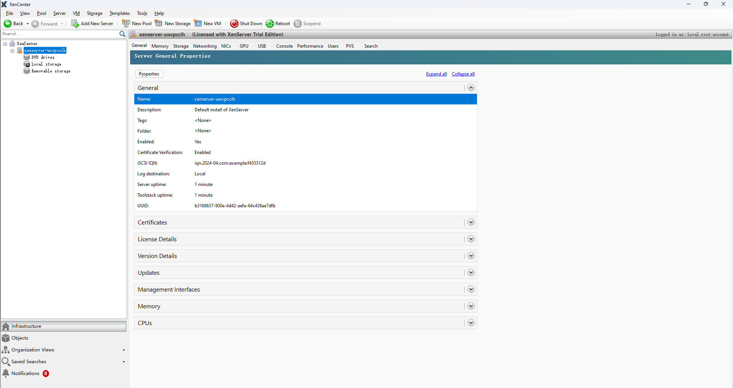Click the Properties button
The image size is (733, 388).
pyautogui.click(x=149, y=74)
